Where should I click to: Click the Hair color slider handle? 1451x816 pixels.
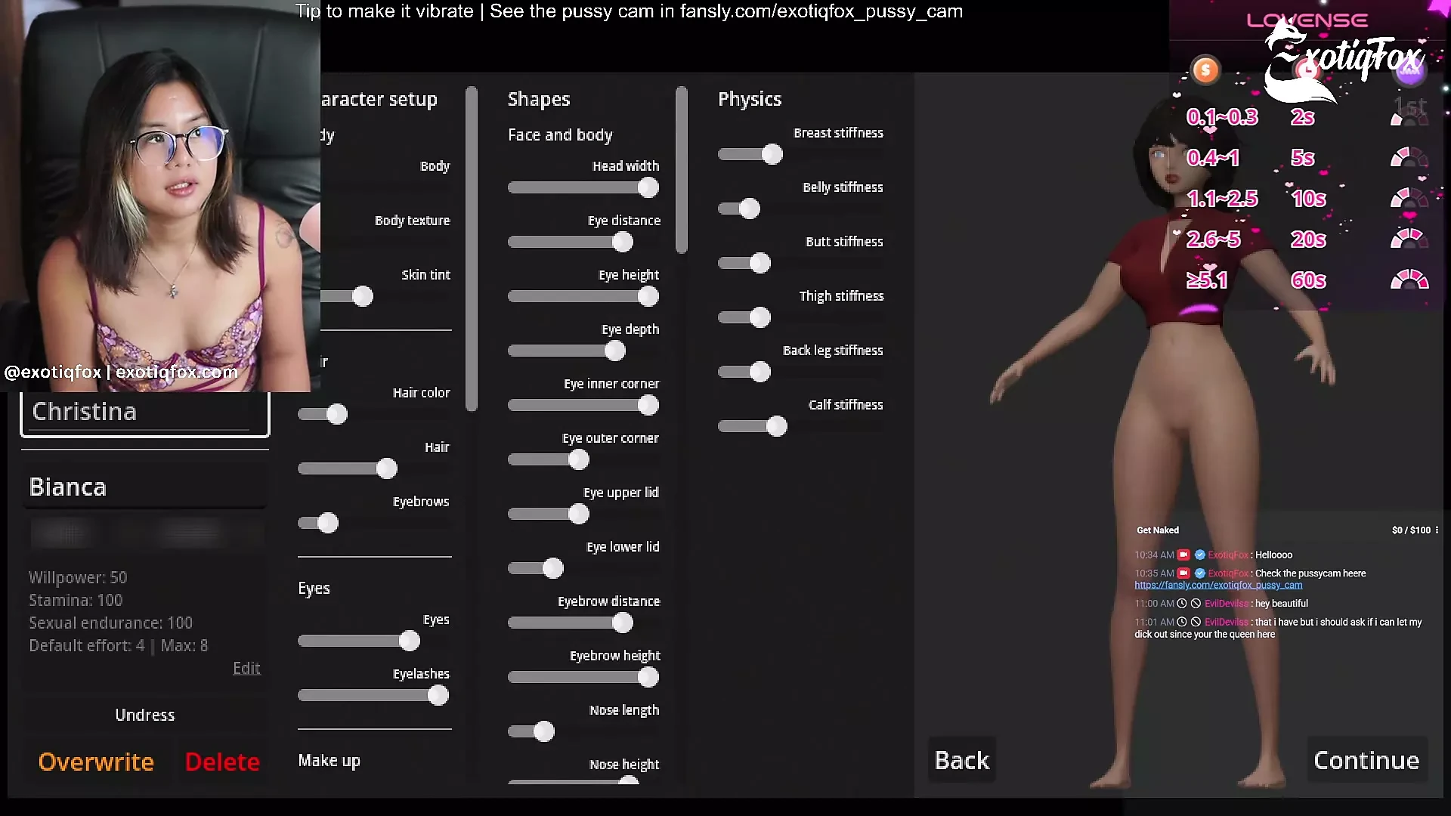337,414
